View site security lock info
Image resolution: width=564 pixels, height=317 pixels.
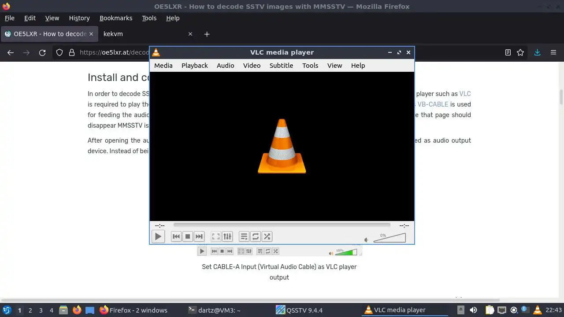click(x=72, y=52)
